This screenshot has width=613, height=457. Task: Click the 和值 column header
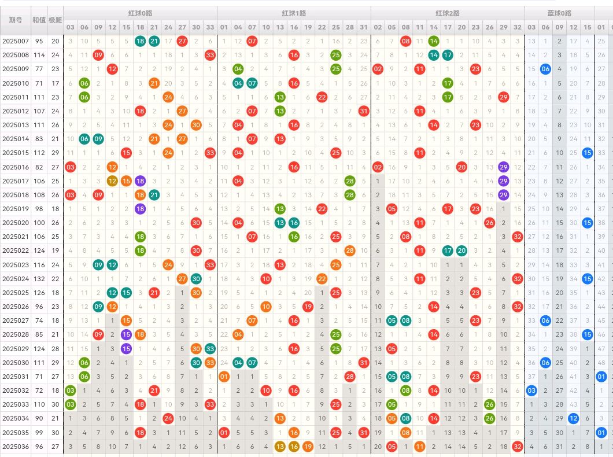pos(39,20)
